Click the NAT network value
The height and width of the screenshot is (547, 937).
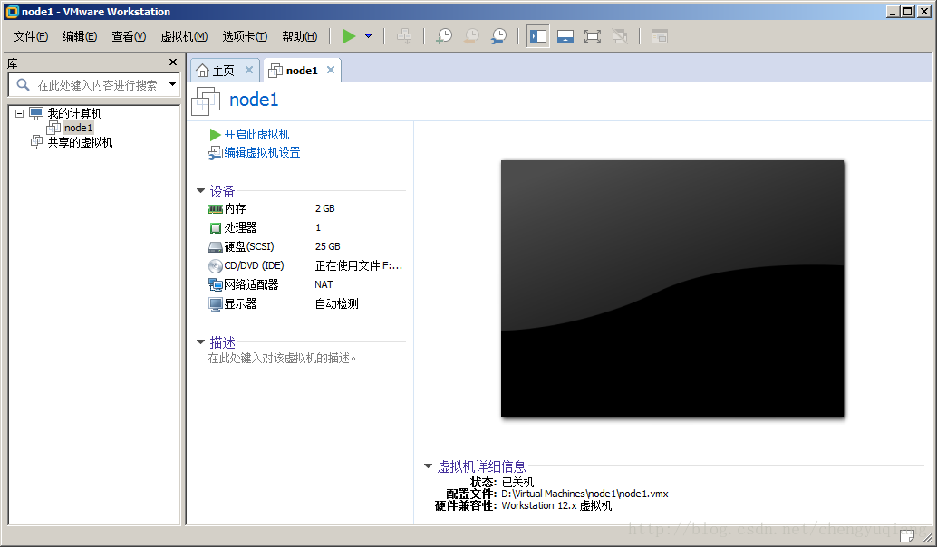(x=324, y=285)
